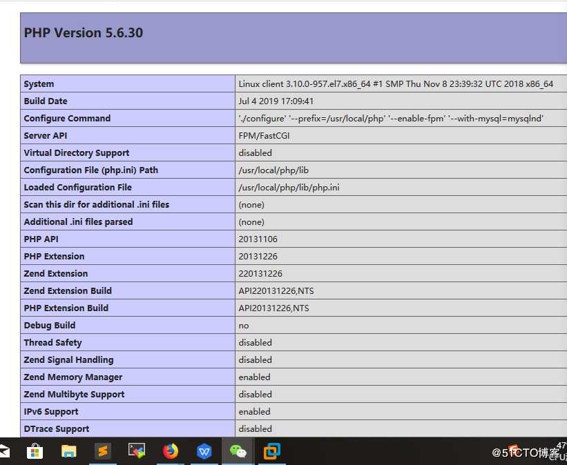Open the terminal app with colored blocks icon

(136, 451)
